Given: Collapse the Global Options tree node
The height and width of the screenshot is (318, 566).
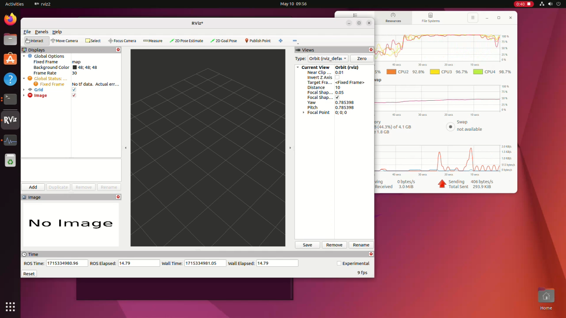Looking at the screenshot, I should 24,56.
